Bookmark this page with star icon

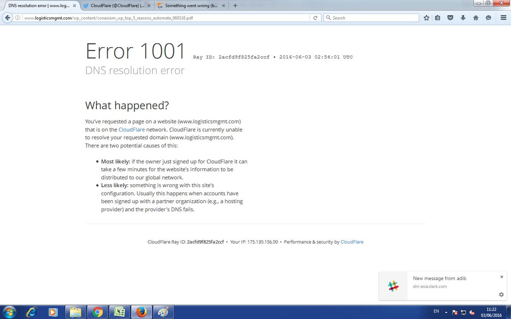(426, 18)
